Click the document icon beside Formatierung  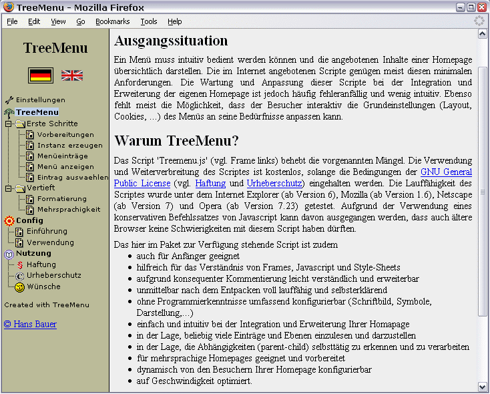29,199
